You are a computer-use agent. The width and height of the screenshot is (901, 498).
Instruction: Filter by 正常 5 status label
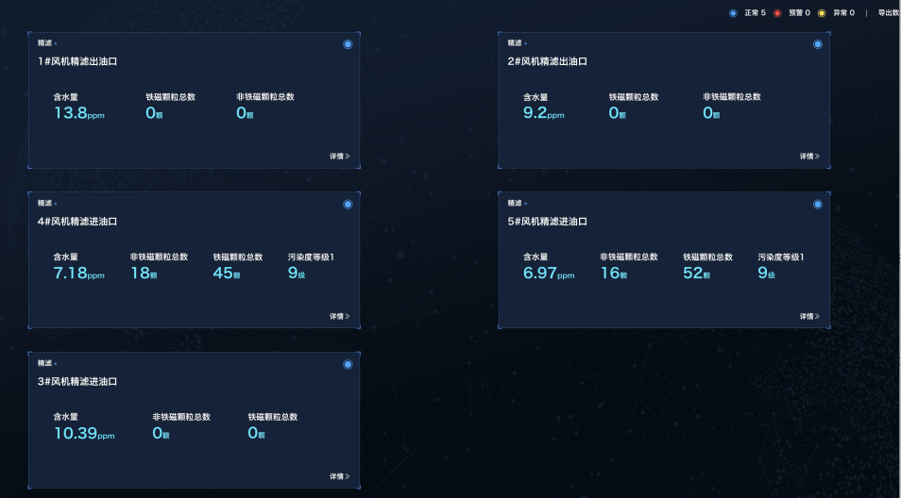click(755, 13)
